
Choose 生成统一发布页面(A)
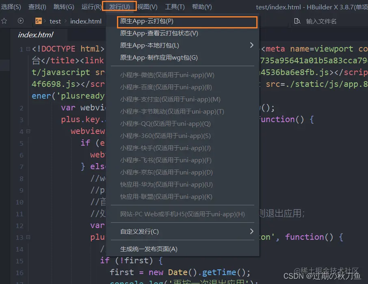(x=183, y=249)
